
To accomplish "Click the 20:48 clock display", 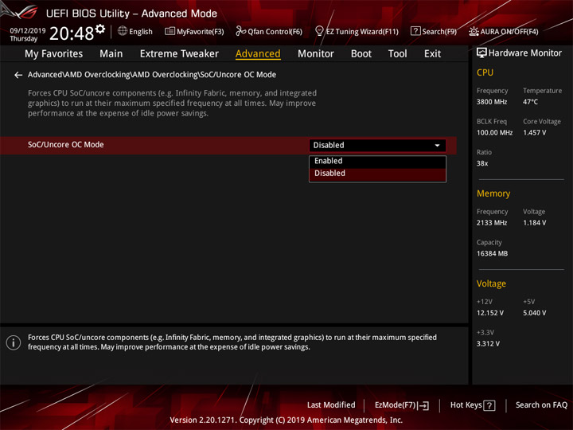I will click(x=72, y=33).
